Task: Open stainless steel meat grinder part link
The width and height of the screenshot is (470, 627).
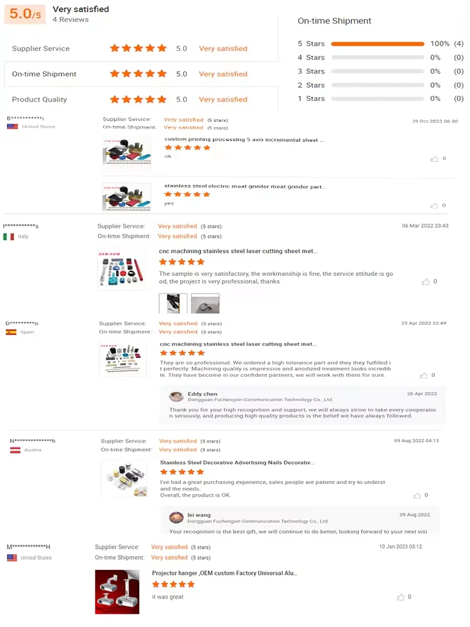Action: click(x=245, y=186)
